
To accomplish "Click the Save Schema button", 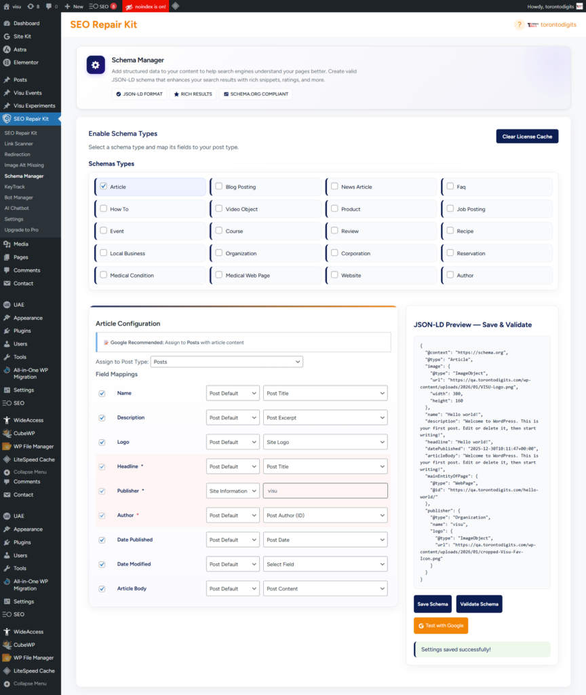I will click(x=432, y=604).
